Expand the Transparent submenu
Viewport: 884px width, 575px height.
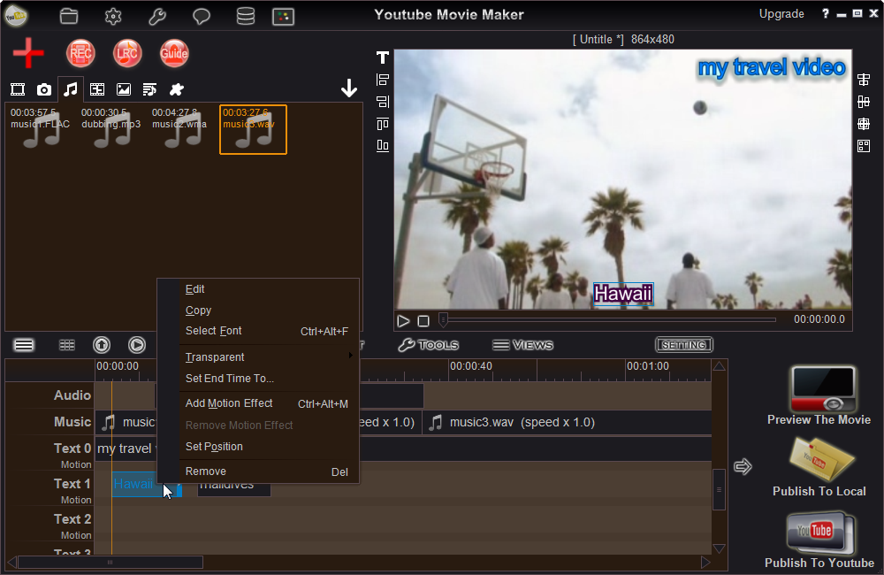pos(258,357)
